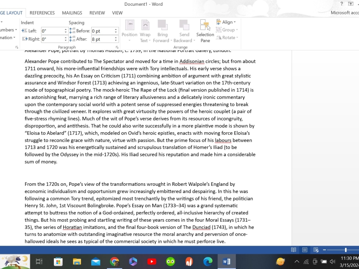
Task: Open the Selection Pane
Action: (x=205, y=31)
